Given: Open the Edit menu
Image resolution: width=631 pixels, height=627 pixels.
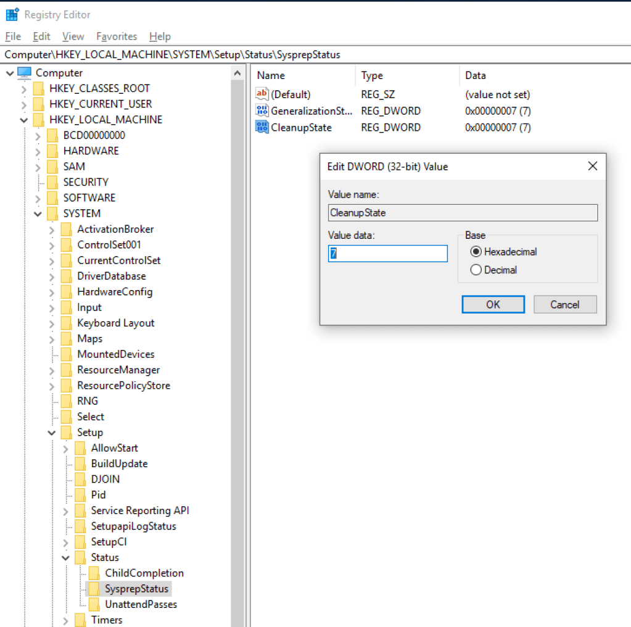Looking at the screenshot, I should pyautogui.click(x=41, y=36).
